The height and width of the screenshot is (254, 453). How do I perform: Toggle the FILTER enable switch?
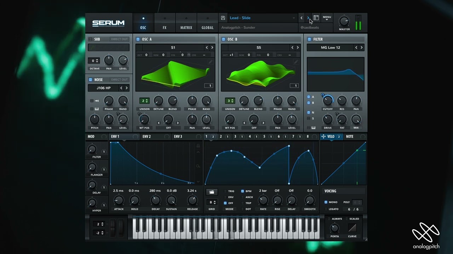tap(309, 39)
